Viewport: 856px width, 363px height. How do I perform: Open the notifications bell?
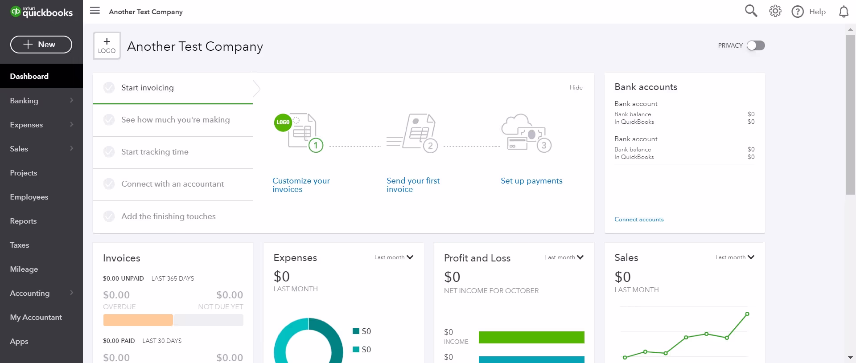click(x=844, y=12)
